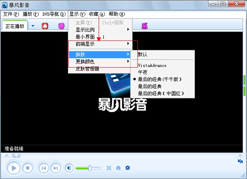The width and height of the screenshot is (247, 179).
Task: Click the green side panel expander handle
Action: tap(244, 86)
